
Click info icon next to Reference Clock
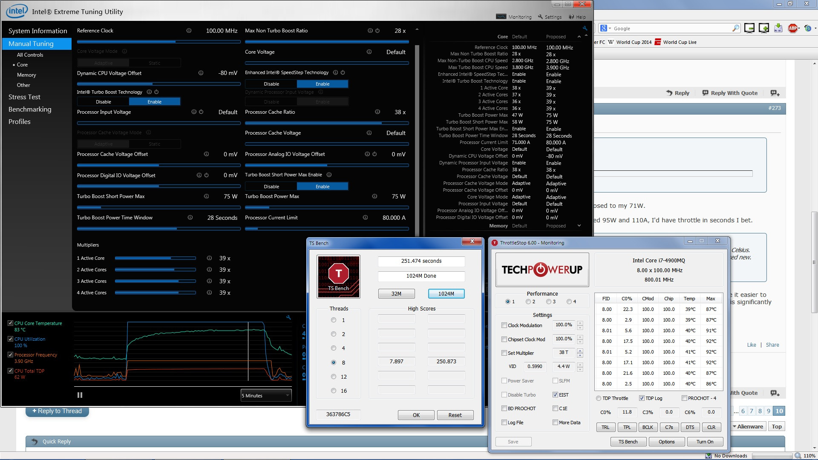click(189, 31)
